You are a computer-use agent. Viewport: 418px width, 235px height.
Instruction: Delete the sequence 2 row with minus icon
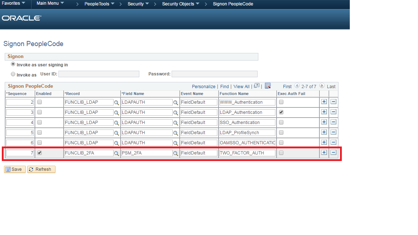tap(333, 102)
